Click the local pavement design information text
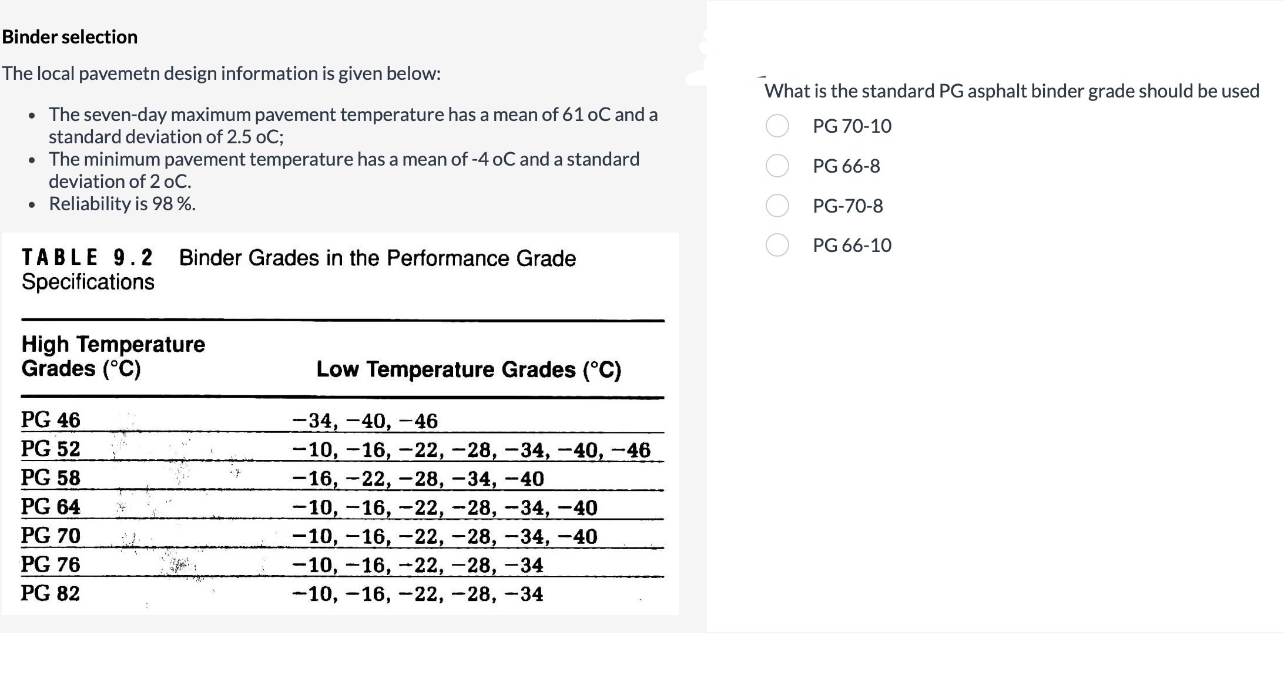1284x676 pixels. (220, 73)
